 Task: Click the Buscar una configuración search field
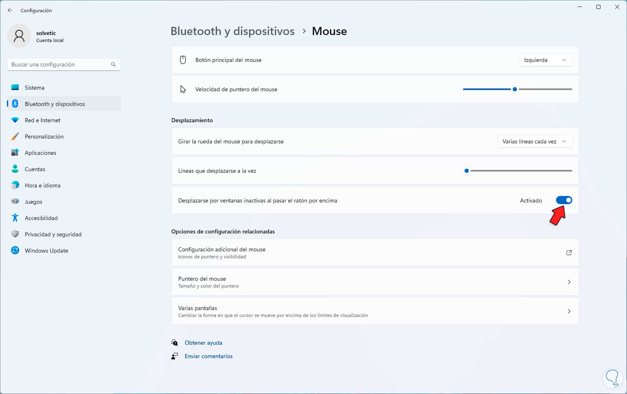tap(59, 64)
